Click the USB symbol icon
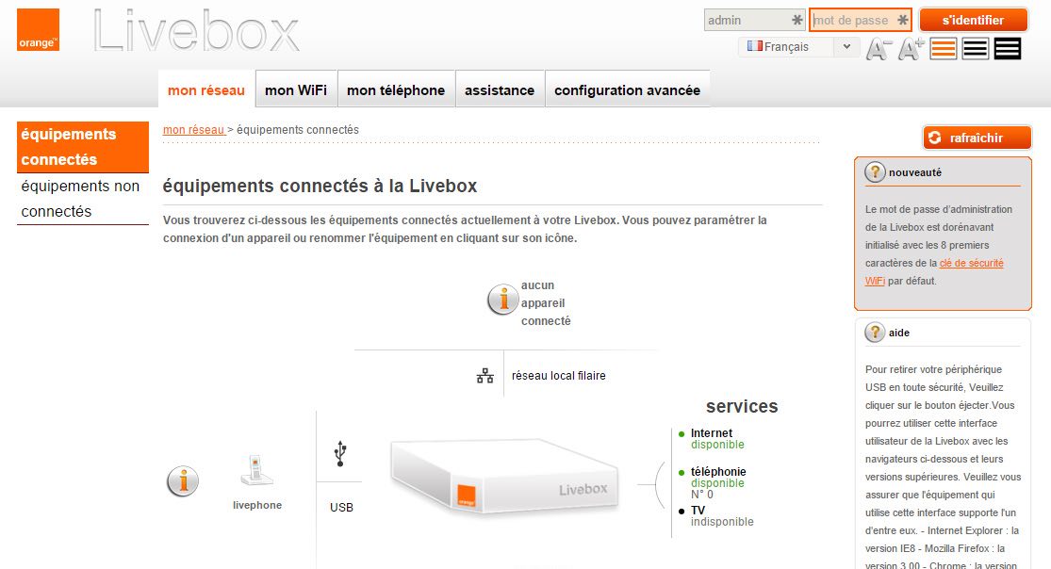 (x=340, y=454)
